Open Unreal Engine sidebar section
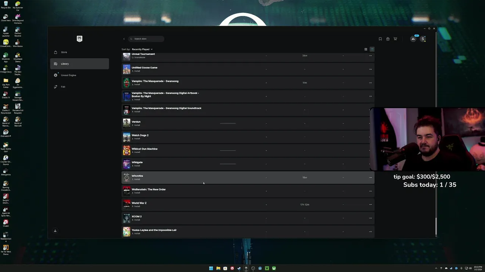The image size is (485, 272). point(80,75)
